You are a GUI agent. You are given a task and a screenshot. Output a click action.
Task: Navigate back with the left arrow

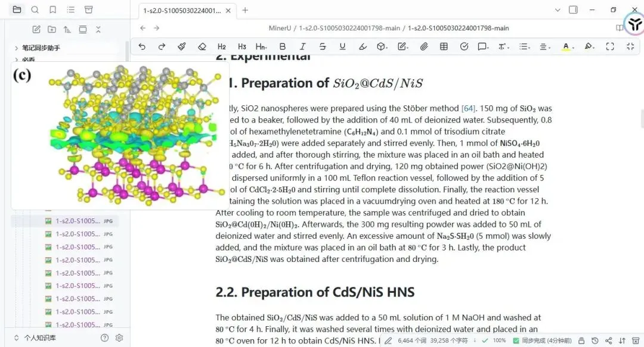[143, 28]
